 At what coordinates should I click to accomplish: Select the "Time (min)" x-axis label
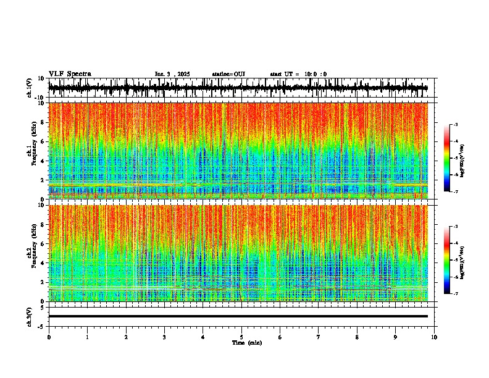pyautogui.click(x=247, y=343)
